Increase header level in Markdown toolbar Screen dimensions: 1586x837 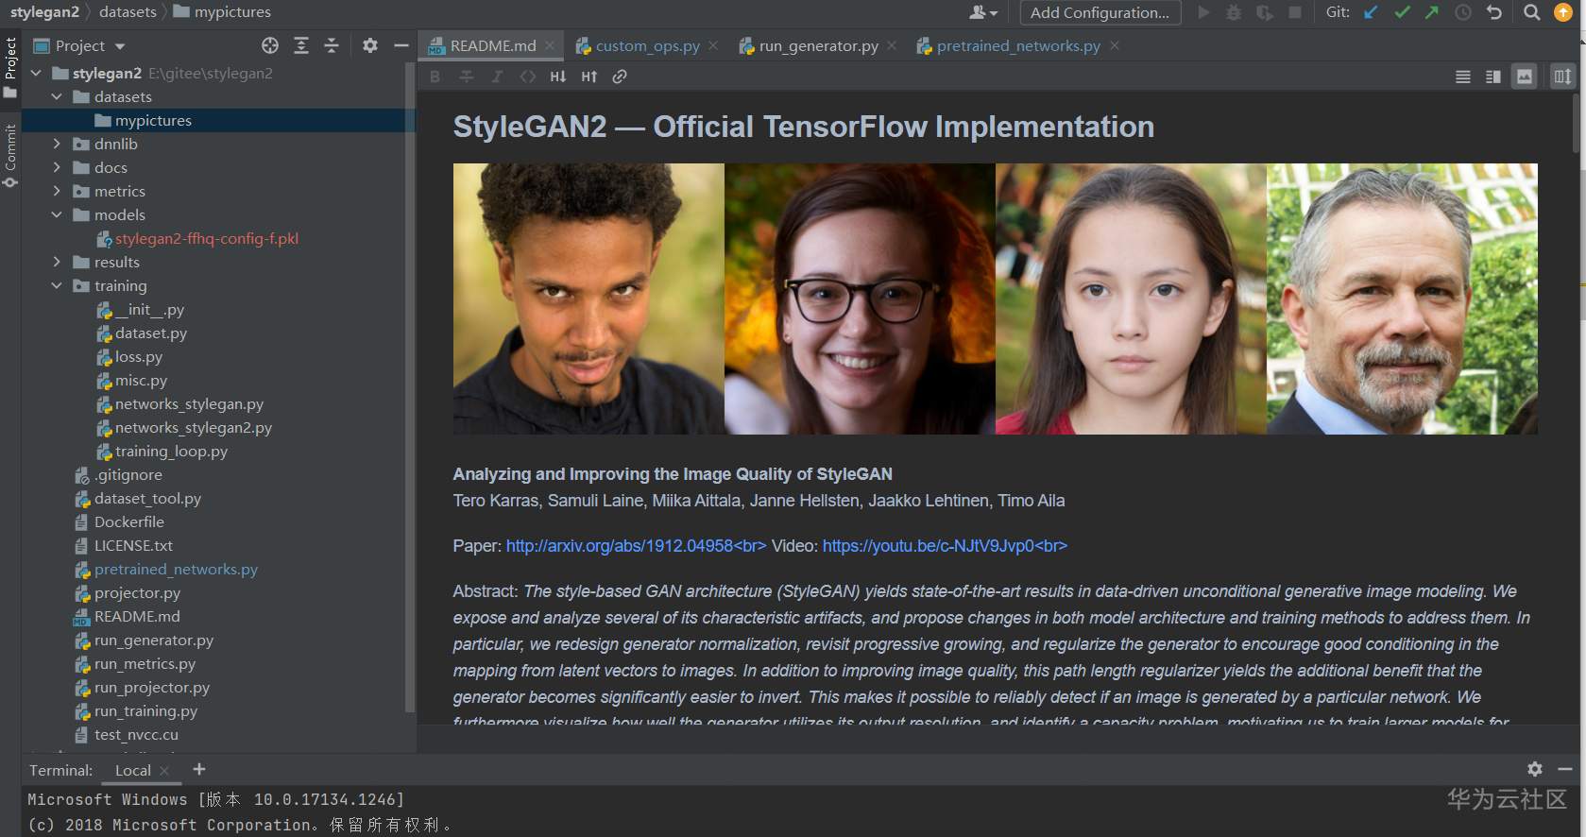[x=589, y=77]
